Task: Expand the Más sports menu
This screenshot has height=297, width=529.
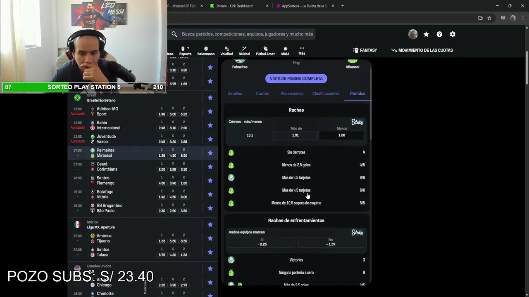Action: (302, 51)
